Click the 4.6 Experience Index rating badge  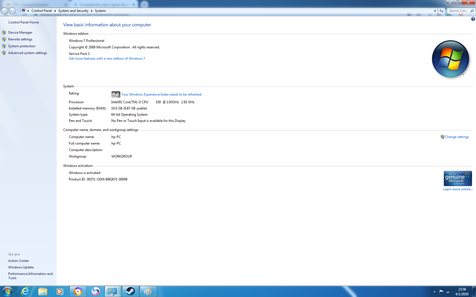116,94
